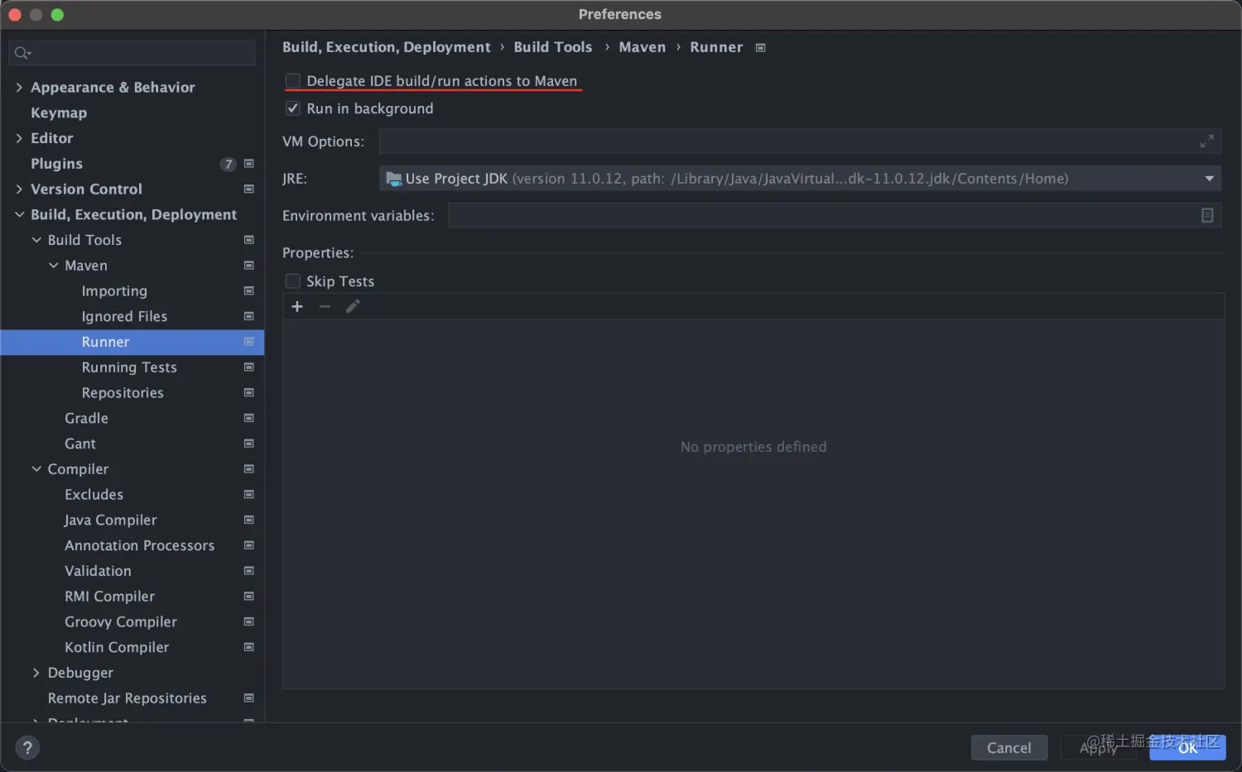The image size is (1242, 772).
Task: Expand the Debugger node
Action: 36,674
